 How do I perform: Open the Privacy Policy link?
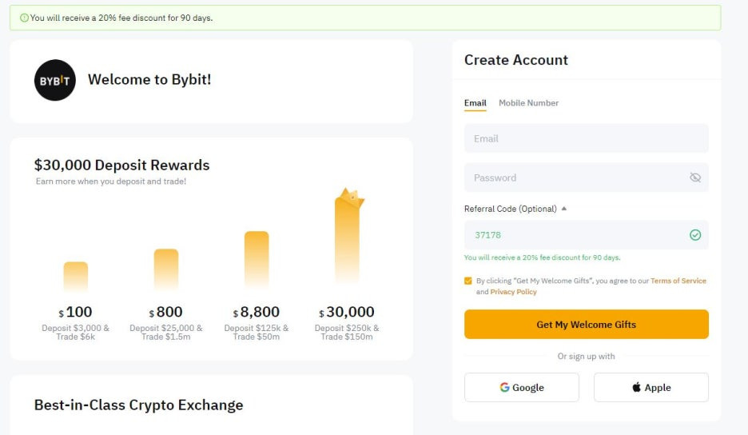pyautogui.click(x=513, y=292)
